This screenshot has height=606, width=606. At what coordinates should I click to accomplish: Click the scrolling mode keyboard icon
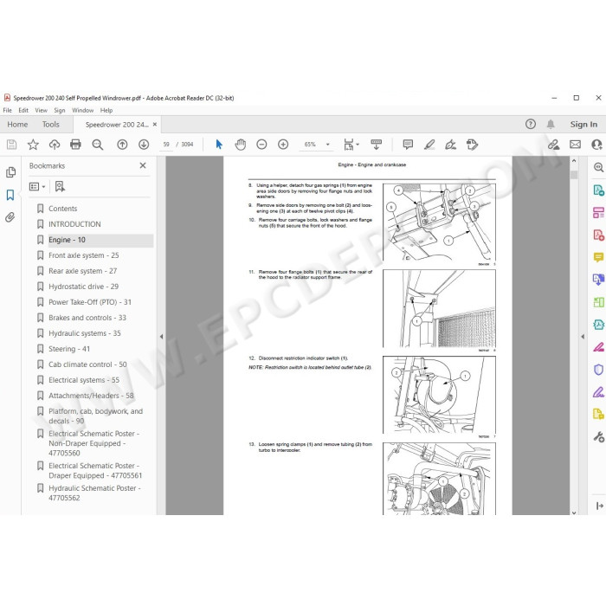[376, 145]
